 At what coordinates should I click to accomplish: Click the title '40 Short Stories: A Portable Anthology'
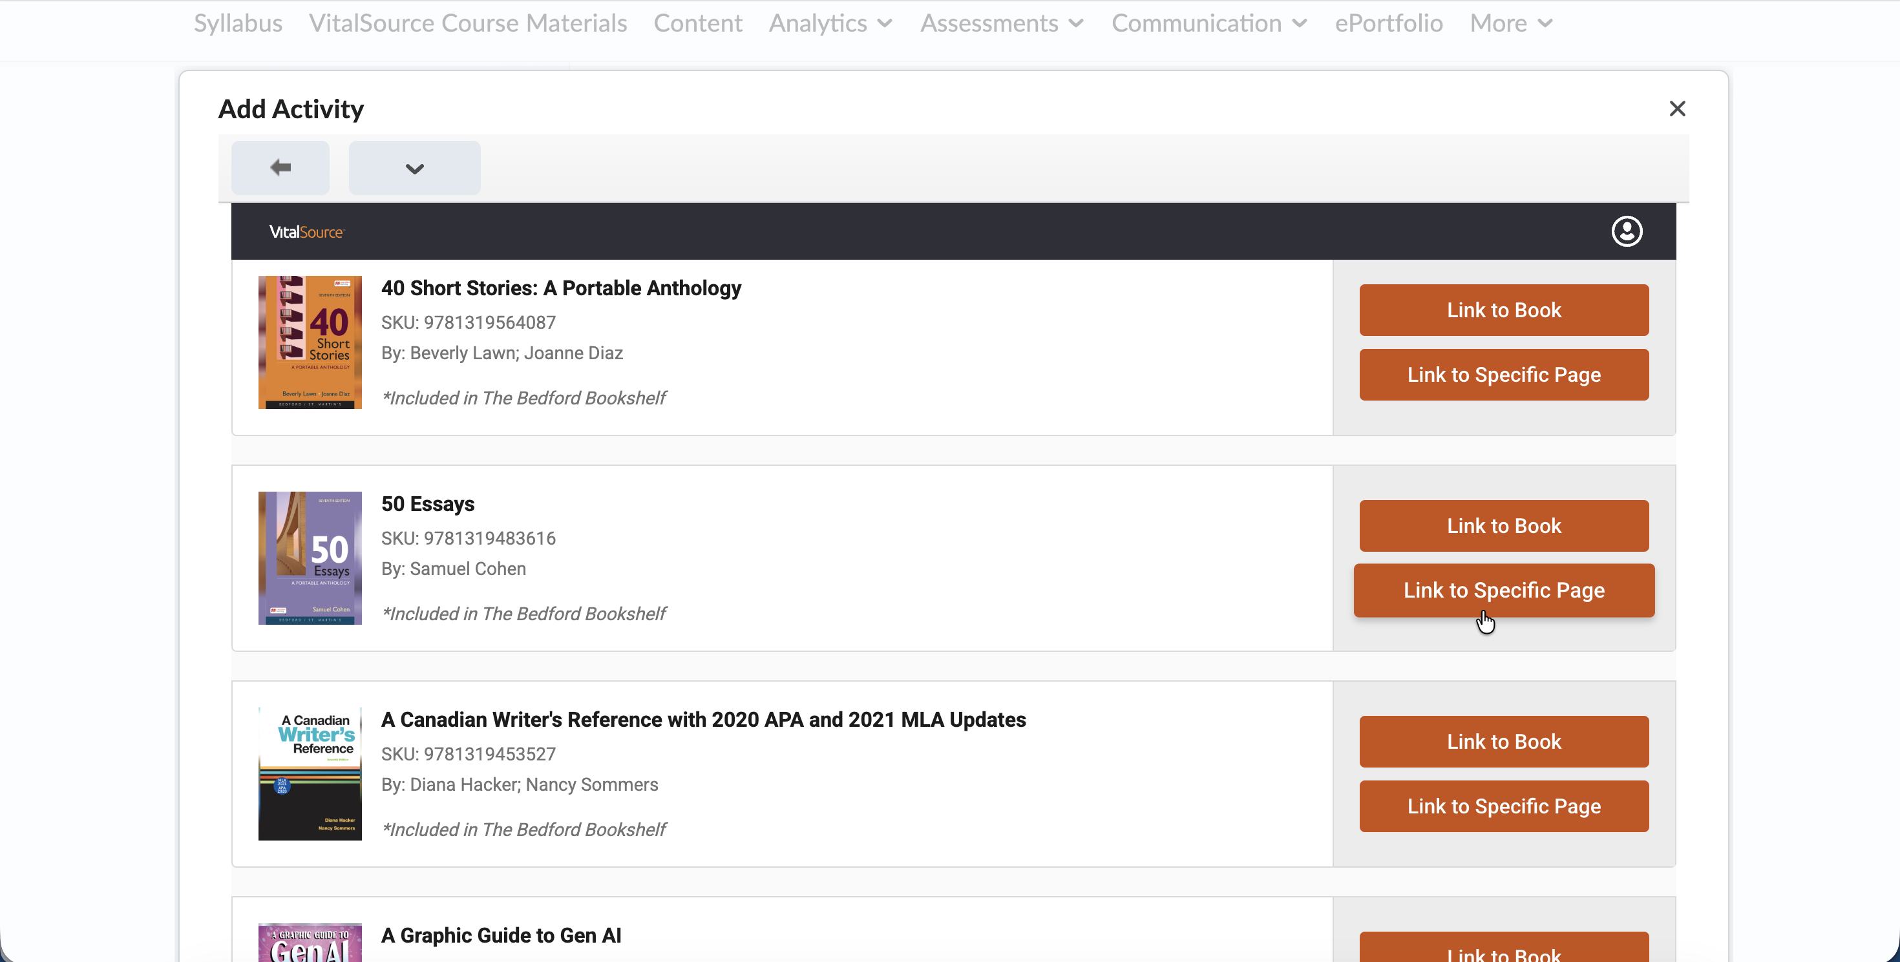click(560, 288)
